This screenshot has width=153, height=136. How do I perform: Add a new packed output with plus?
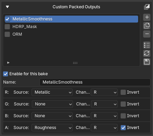click(147, 17)
